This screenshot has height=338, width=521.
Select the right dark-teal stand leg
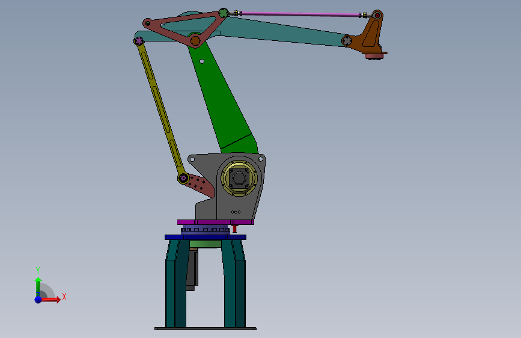pos(234,283)
